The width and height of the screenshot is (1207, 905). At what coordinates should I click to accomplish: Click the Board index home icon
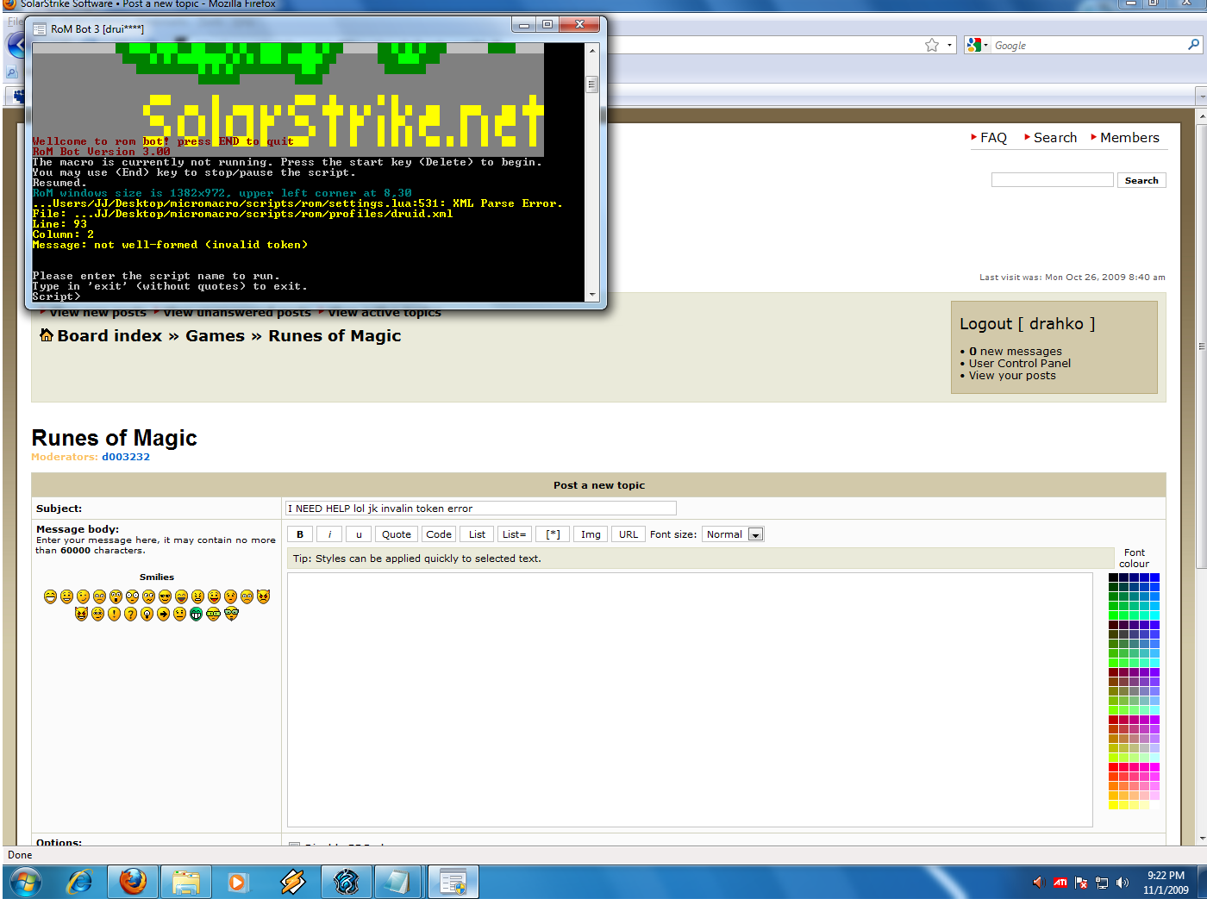point(47,335)
